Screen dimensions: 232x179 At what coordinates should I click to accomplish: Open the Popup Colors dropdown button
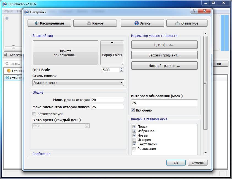pyautogui.click(x=112, y=53)
